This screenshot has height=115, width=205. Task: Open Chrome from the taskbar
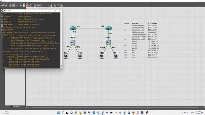(x=76, y=112)
